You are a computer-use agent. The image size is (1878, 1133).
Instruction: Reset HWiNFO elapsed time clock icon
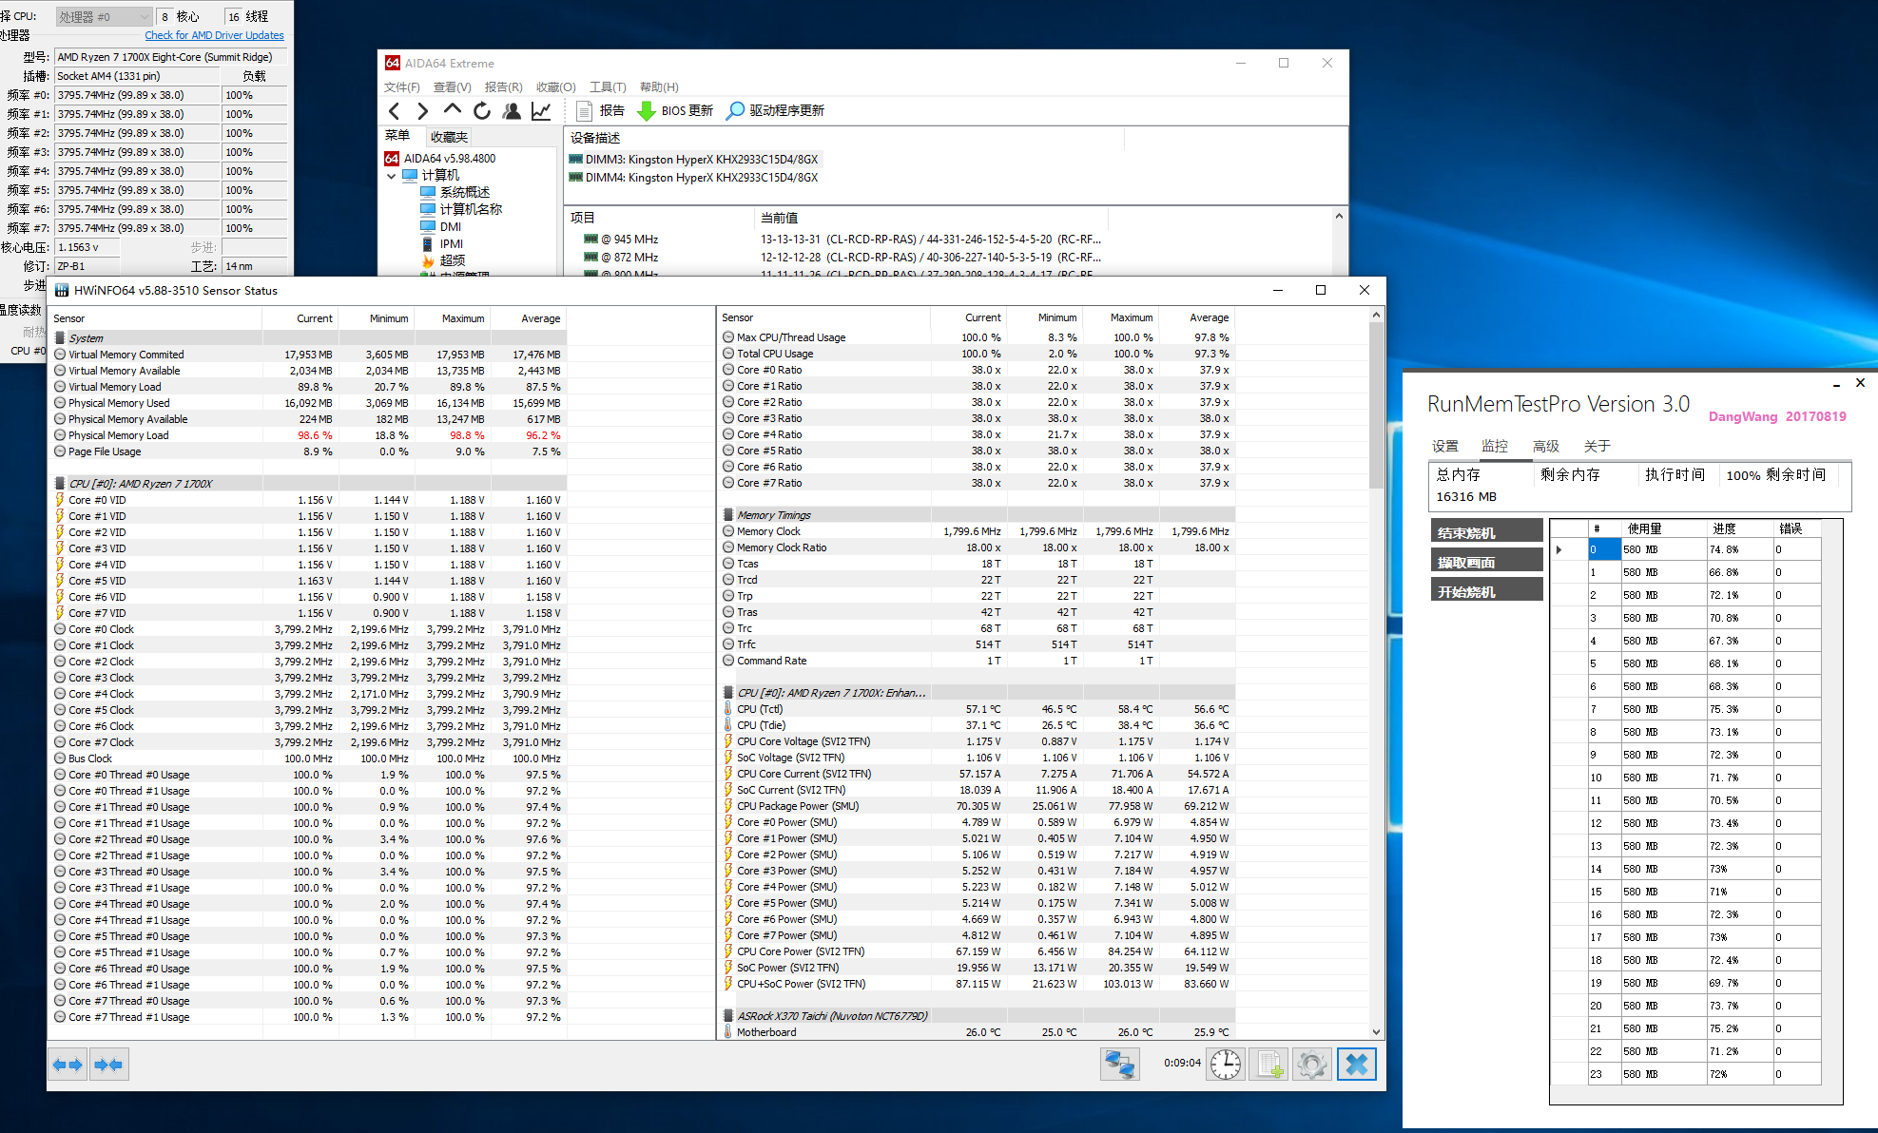[1226, 1065]
